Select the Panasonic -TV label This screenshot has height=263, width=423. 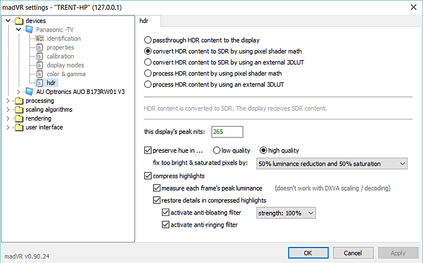coord(55,30)
